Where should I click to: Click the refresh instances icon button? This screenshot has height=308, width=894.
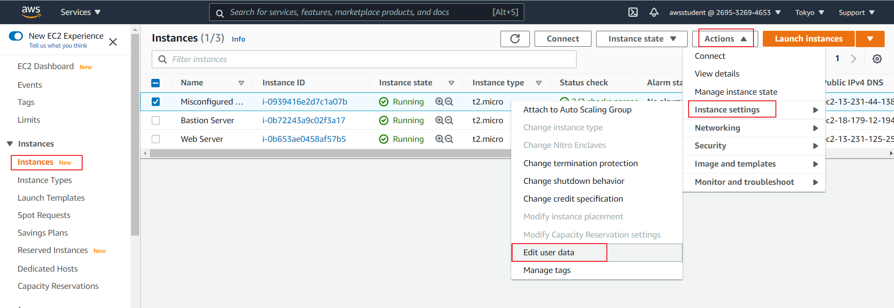pos(515,39)
